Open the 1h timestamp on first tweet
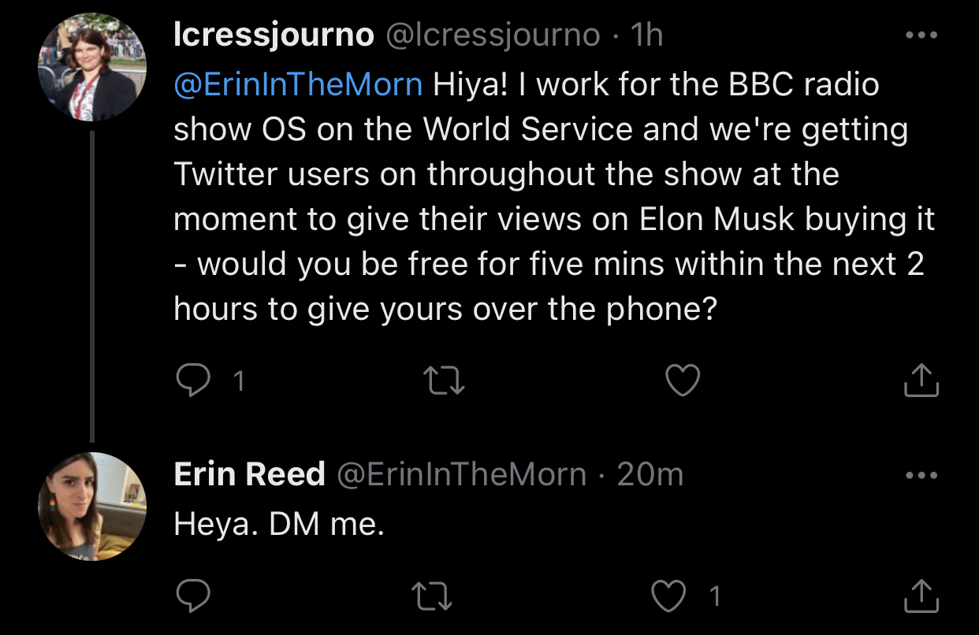This screenshot has width=979, height=635. [646, 36]
